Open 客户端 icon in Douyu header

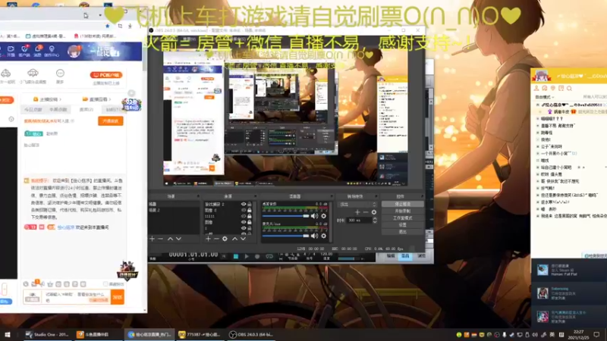[x=24, y=51]
